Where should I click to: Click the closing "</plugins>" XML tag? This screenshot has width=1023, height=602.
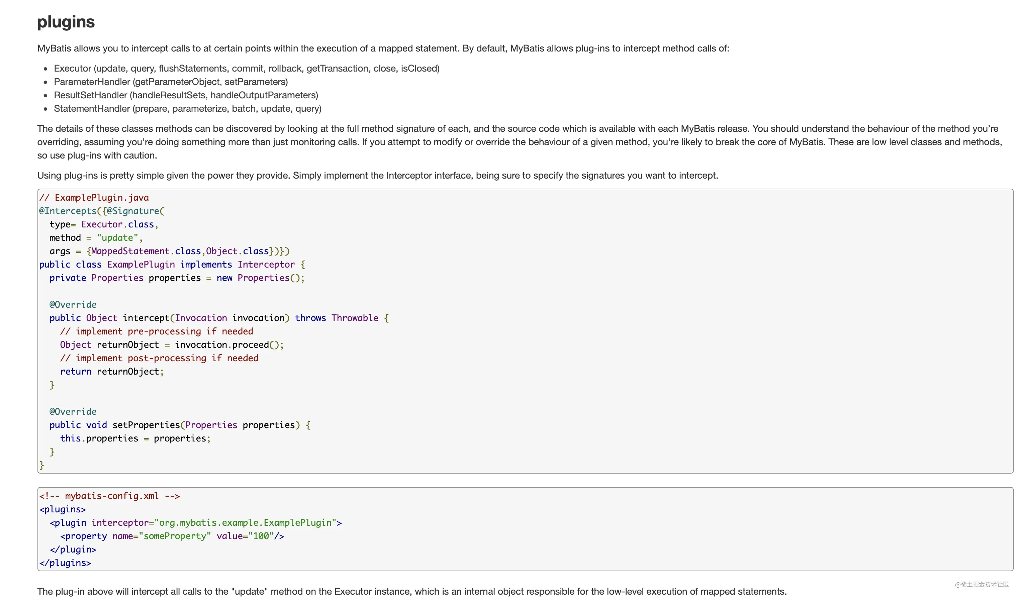click(65, 563)
